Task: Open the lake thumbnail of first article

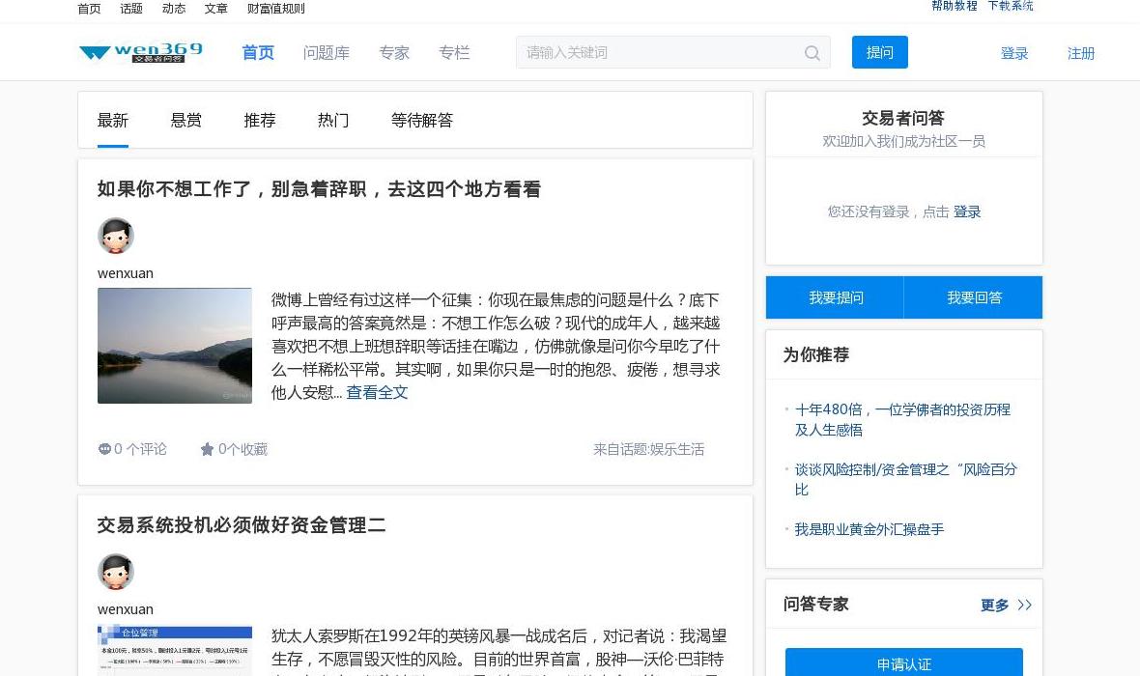Action: point(175,346)
